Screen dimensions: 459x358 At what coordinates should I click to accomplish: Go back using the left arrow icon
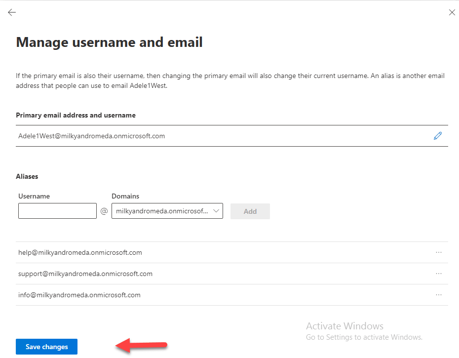click(x=12, y=12)
